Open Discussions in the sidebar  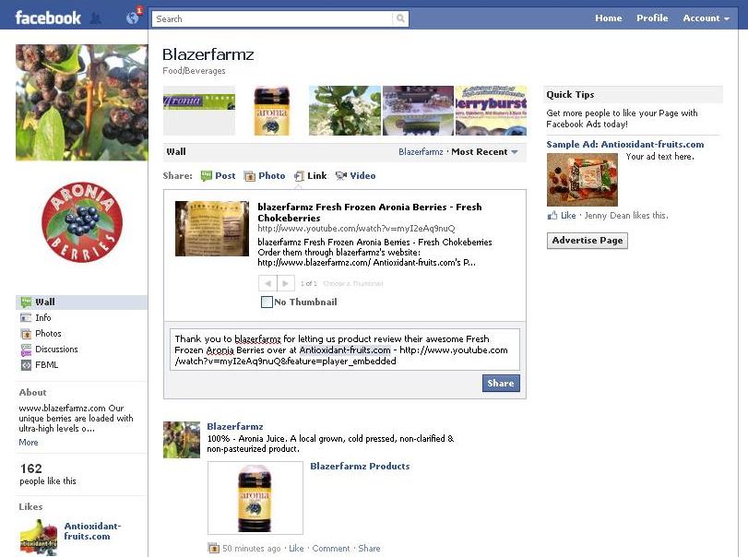49,350
